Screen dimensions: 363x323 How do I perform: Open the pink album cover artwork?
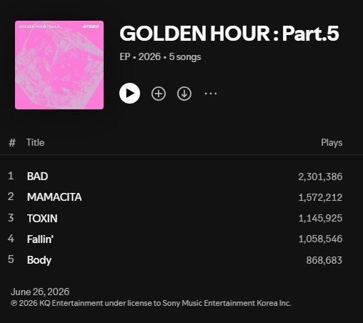point(59,65)
